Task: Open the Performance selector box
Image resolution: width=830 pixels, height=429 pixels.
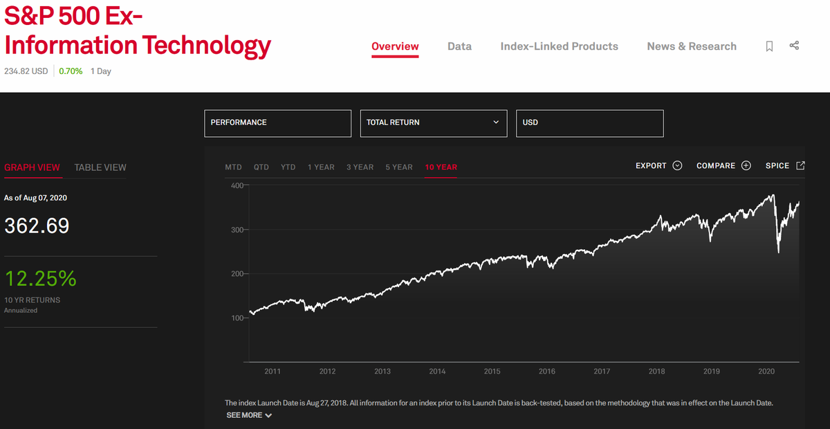Action: pyautogui.click(x=277, y=122)
